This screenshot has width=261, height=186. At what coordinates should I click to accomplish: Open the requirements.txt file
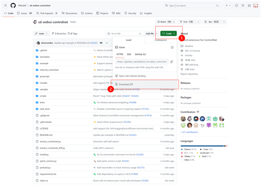[x=48, y=174]
